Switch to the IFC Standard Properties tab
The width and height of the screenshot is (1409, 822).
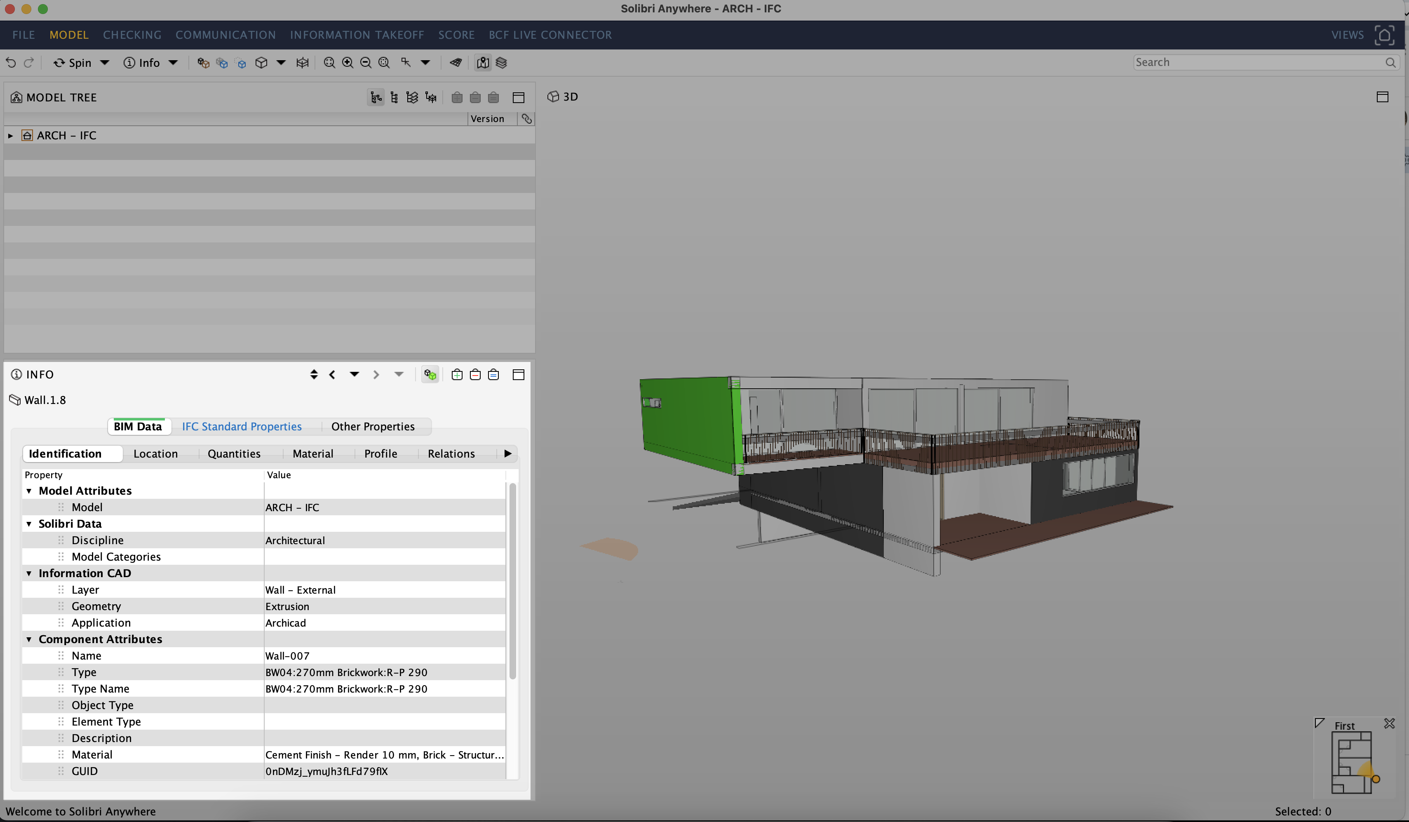pyautogui.click(x=242, y=426)
